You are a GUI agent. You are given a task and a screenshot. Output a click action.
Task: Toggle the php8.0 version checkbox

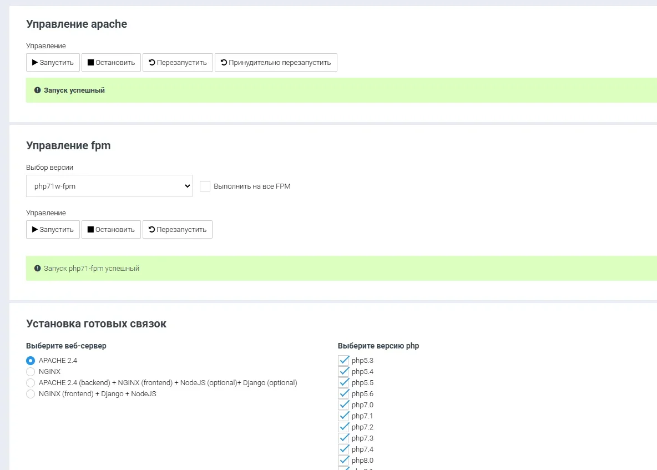click(x=343, y=461)
